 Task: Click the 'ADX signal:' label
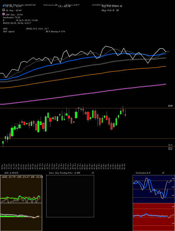[x=8, y=31]
